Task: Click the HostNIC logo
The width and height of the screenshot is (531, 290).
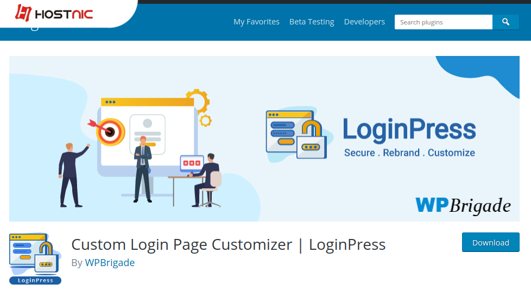Action: [54, 14]
